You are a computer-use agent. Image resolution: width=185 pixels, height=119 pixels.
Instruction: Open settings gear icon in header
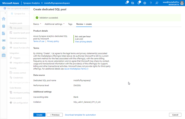tap(145, 3)
